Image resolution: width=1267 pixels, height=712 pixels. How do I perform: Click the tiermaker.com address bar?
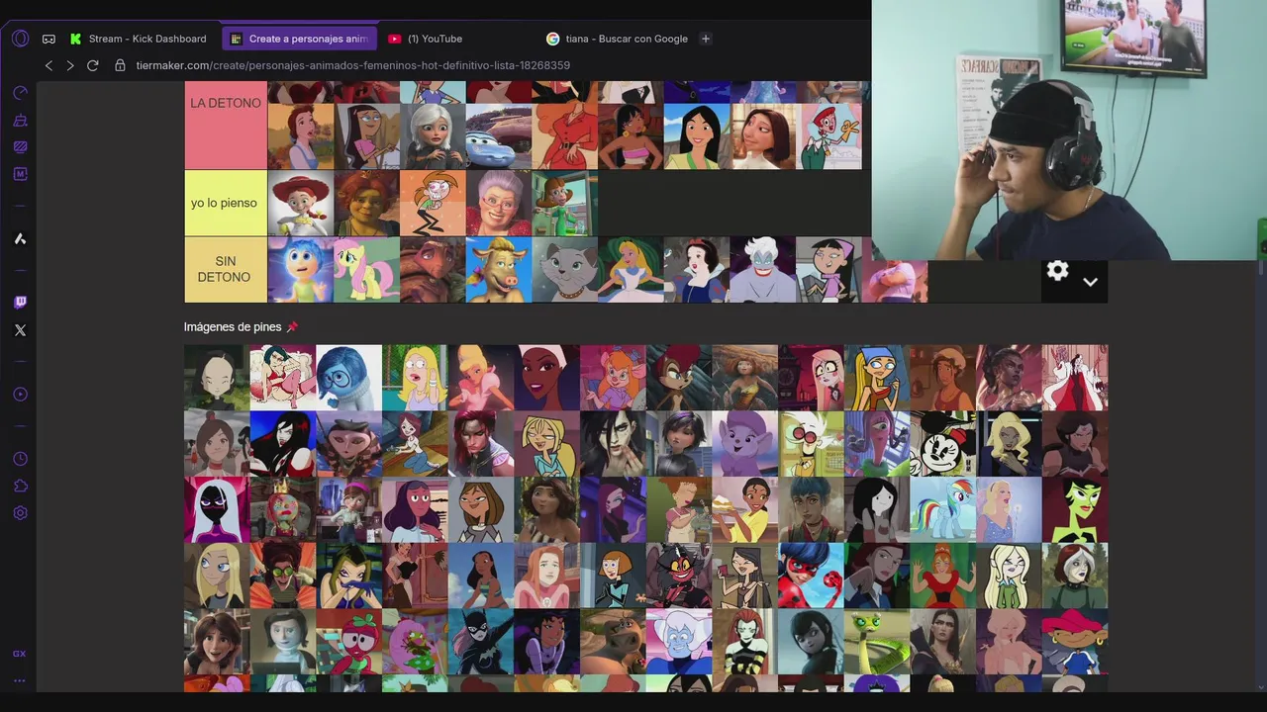coord(353,65)
